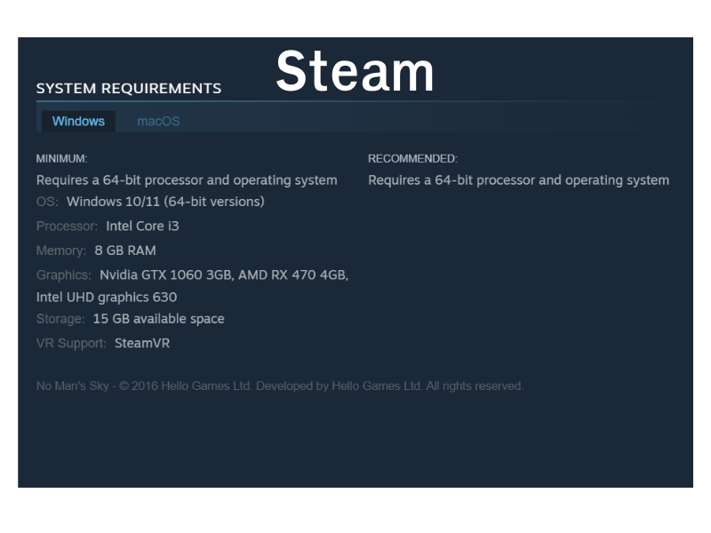Click the No Man's Sky copyright notice
711x533 pixels.
[280, 386]
